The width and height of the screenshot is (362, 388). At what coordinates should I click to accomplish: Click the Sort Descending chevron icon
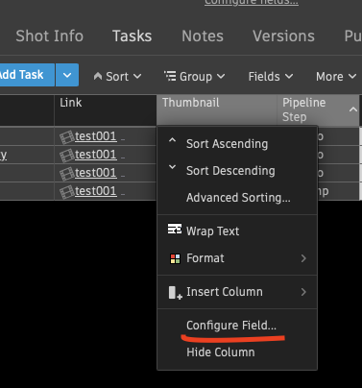[172, 167]
